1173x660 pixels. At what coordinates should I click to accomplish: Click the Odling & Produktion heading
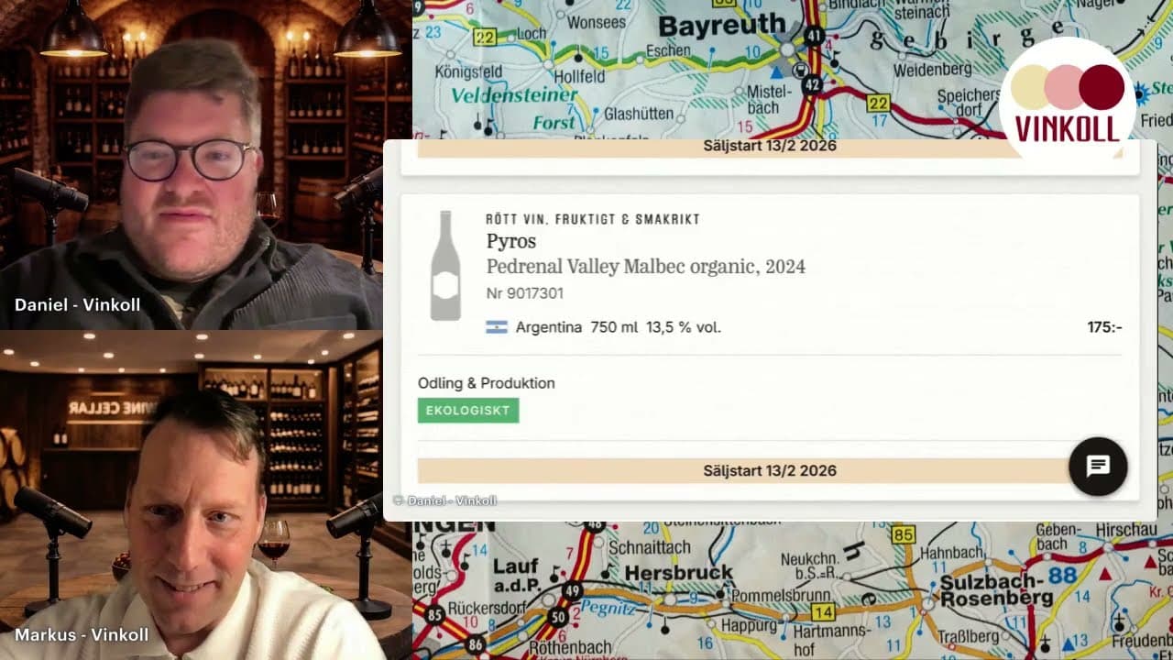tap(487, 383)
